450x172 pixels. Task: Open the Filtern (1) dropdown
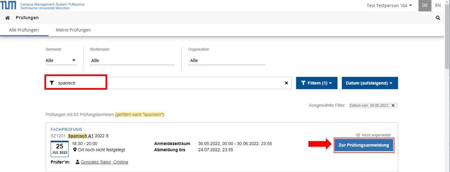tap(316, 83)
